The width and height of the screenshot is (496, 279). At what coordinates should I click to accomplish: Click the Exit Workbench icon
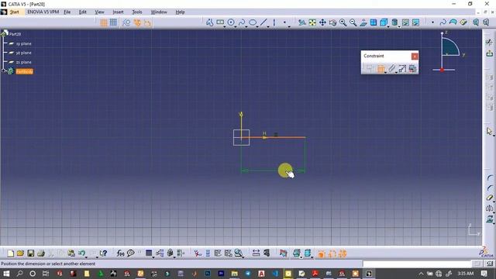tap(489, 53)
